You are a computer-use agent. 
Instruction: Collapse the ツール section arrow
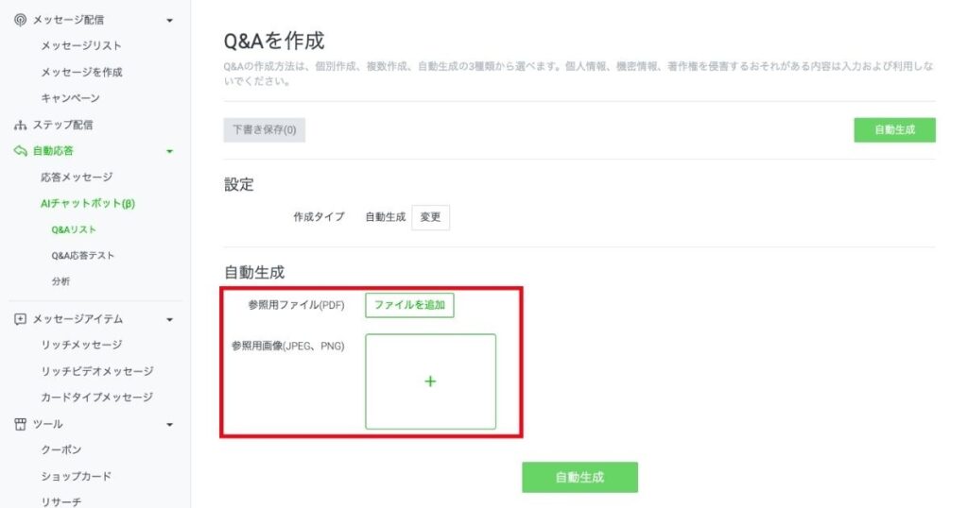pyautogui.click(x=169, y=424)
